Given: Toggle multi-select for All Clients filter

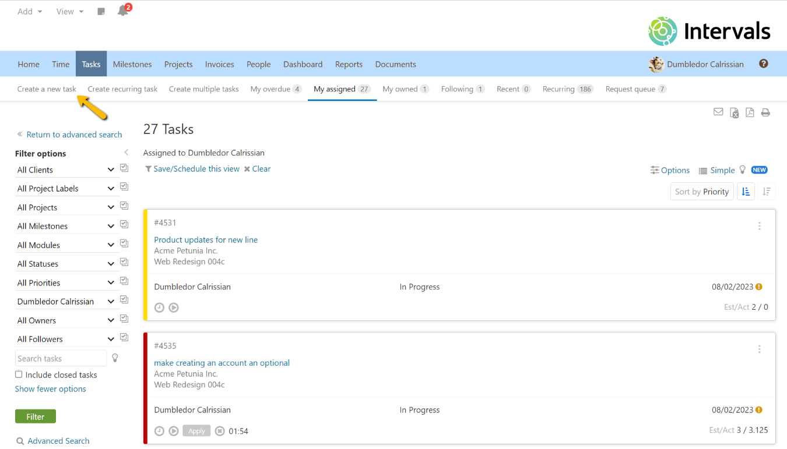Looking at the screenshot, I should coord(124,168).
